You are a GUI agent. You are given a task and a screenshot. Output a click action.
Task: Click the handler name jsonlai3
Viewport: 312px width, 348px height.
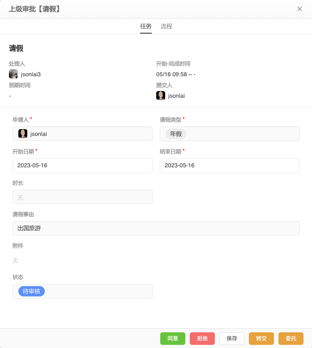(x=31, y=74)
